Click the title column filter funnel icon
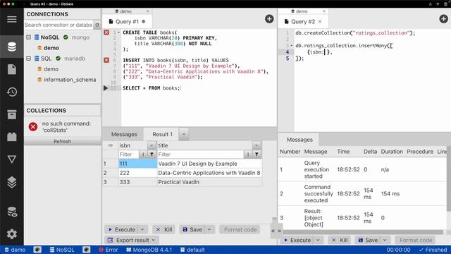Viewport: 451px width, 254px height. 257,155
